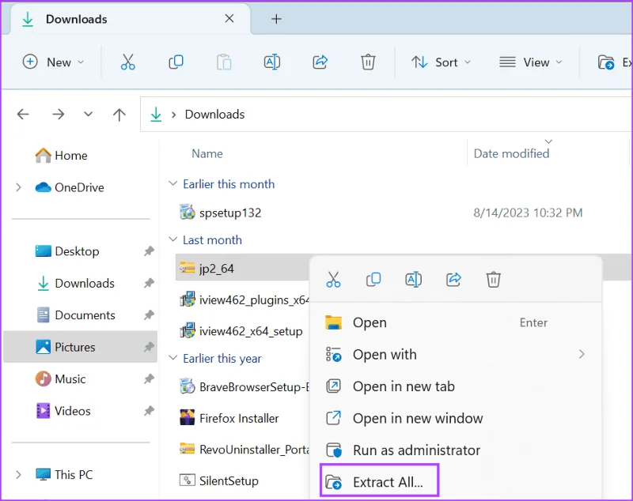This screenshot has height=501, width=633.
Task: Click the Share icon in the context menu
Action: click(x=453, y=279)
